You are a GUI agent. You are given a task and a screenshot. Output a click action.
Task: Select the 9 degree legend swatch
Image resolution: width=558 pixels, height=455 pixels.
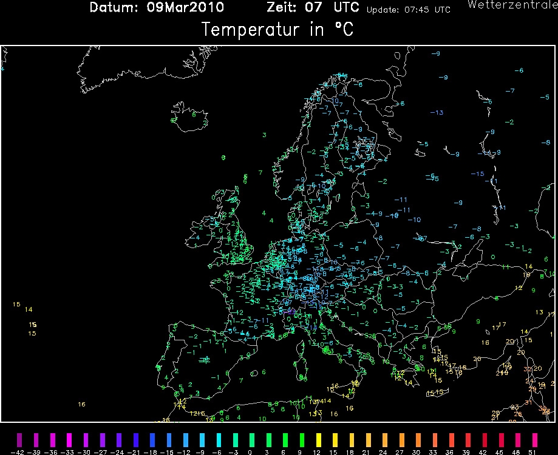pyautogui.click(x=302, y=440)
